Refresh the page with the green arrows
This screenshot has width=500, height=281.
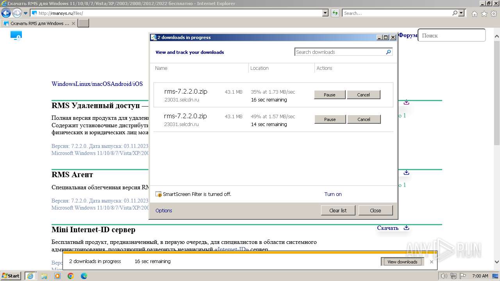tap(335, 13)
